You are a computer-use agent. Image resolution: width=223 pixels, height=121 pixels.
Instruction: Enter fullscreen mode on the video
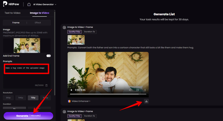(138, 90)
